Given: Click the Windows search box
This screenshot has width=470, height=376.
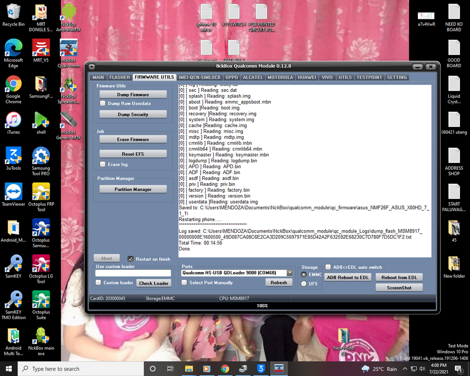Looking at the screenshot, I should pyautogui.click(x=81, y=369).
